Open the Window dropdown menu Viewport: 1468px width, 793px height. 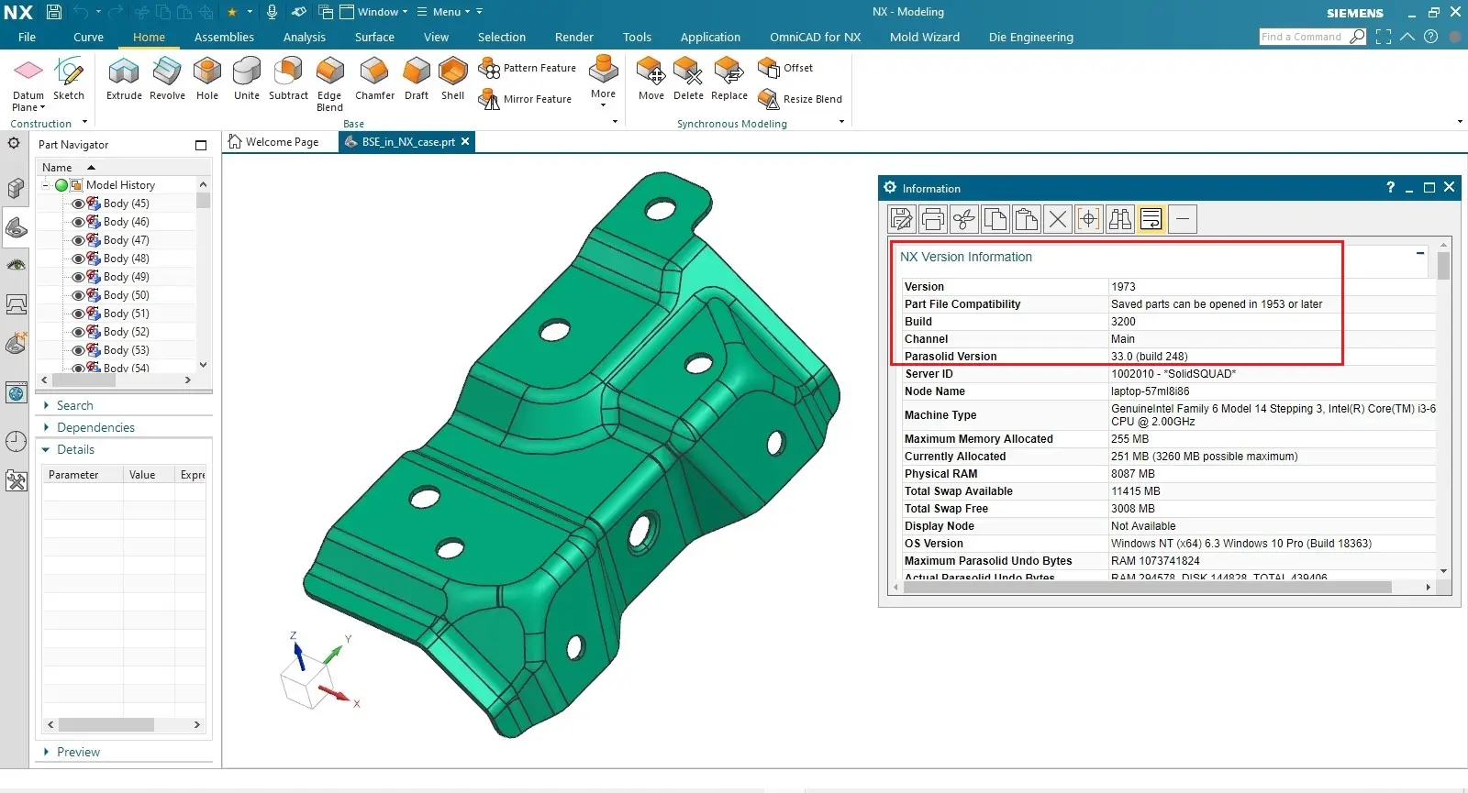373,12
